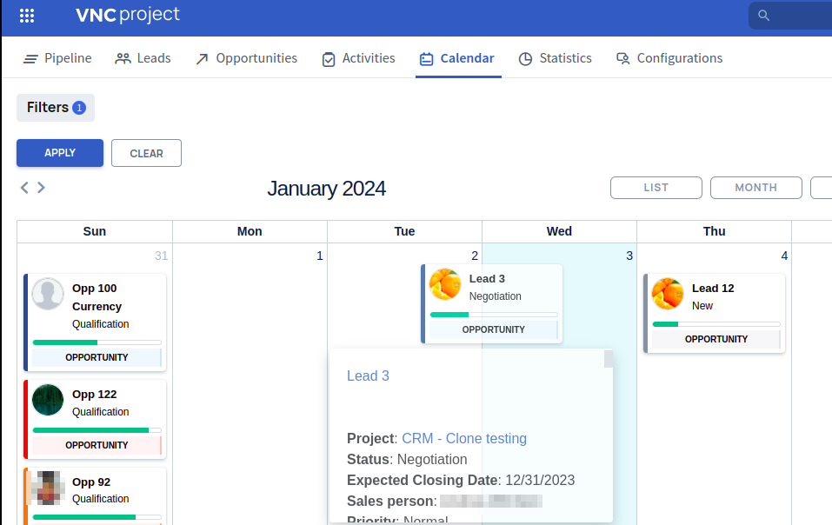The image size is (832, 525).
Task: Switch calendar to List view
Action: [x=656, y=188]
